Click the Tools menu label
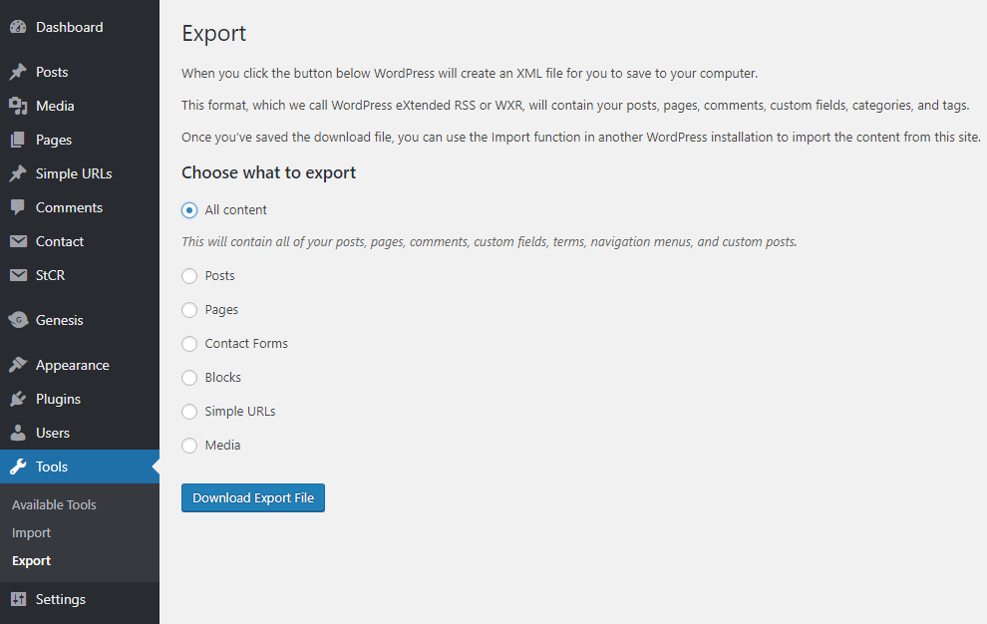The height and width of the screenshot is (624, 987). 52,467
